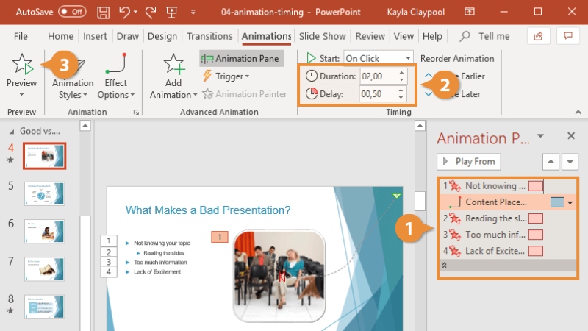The image size is (588, 331).
Task: Open the Draw tab
Action: click(x=127, y=36)
